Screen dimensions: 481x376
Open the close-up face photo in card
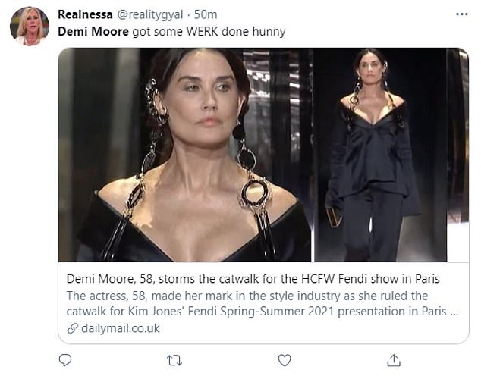pos(184,155)
